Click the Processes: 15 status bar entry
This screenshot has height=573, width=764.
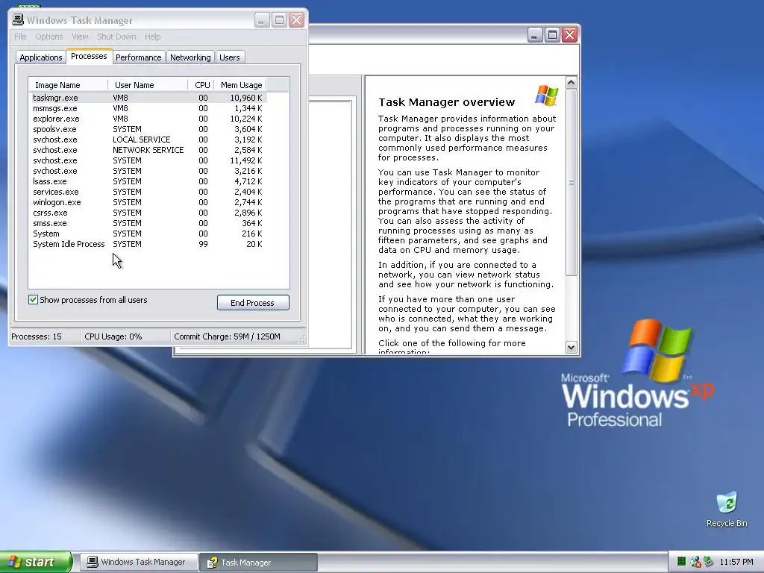[x=45, y=336]
